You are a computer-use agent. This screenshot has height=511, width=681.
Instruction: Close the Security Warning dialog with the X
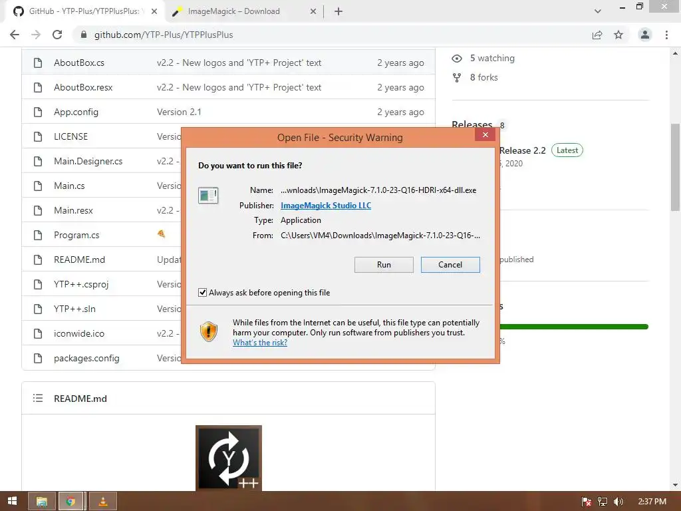click(485, 134)
